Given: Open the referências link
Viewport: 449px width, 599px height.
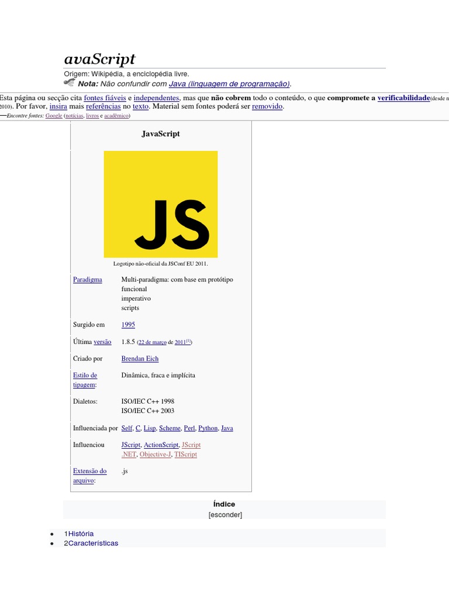Looking at the screenshot, I should 103,106.
